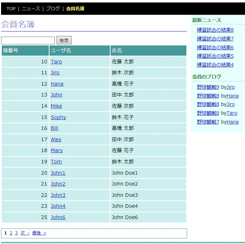Open news 練習試合の結果7

[x=215, y=39]
